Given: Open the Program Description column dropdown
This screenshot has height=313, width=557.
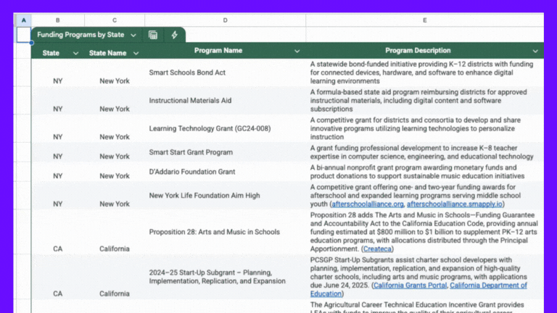Looking at the screenshot, I should tap(535, 51).
